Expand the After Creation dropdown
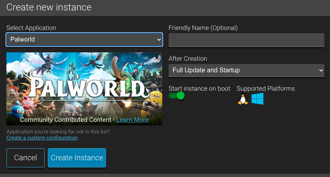The height and width of the screenshot is (177, 330). click(x=246, y=70)
